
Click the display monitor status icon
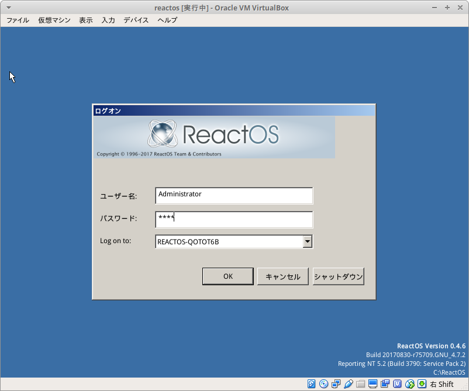point(373,384)
